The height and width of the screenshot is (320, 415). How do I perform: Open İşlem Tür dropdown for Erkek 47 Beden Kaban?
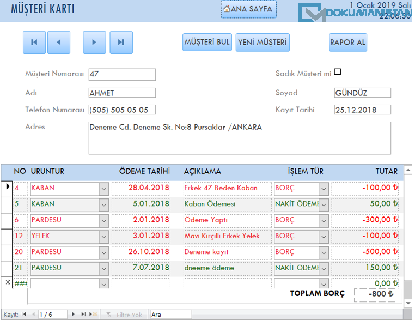pos(324,189)
